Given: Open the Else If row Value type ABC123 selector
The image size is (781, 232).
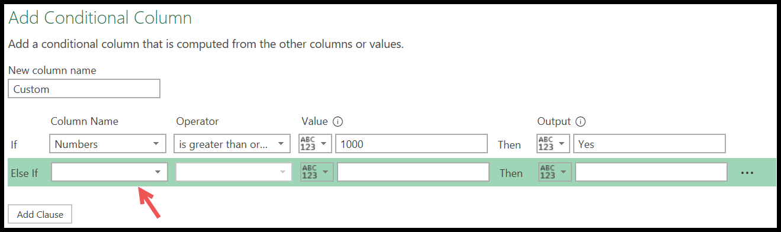Looking at the screenshot, I should pyautogui.click(x=317, y=172).
